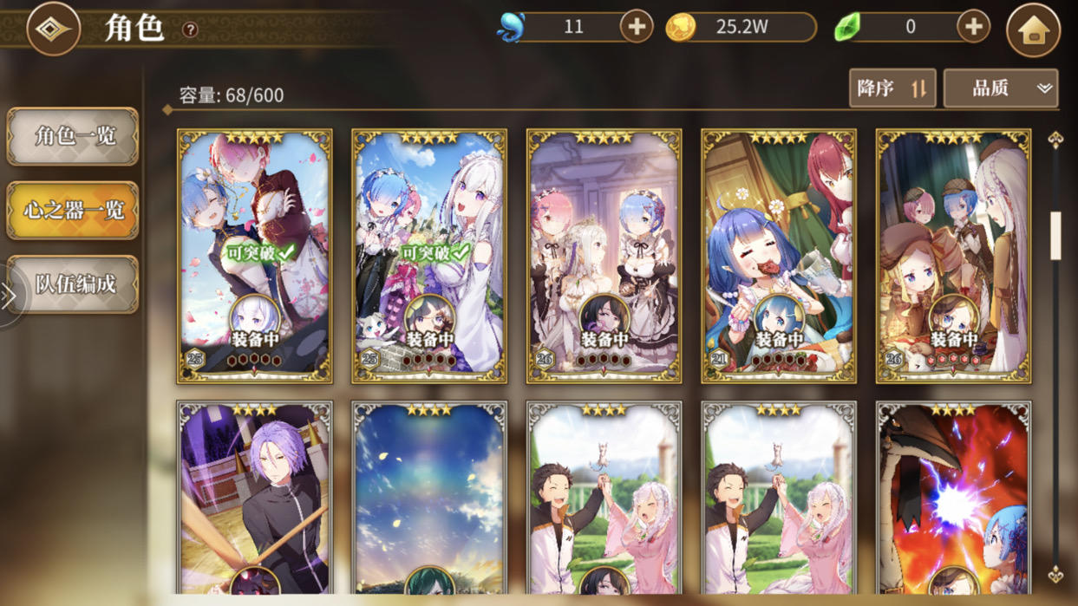
Task: Click the card list scrollbar handle
Action: pos(1055,235)
